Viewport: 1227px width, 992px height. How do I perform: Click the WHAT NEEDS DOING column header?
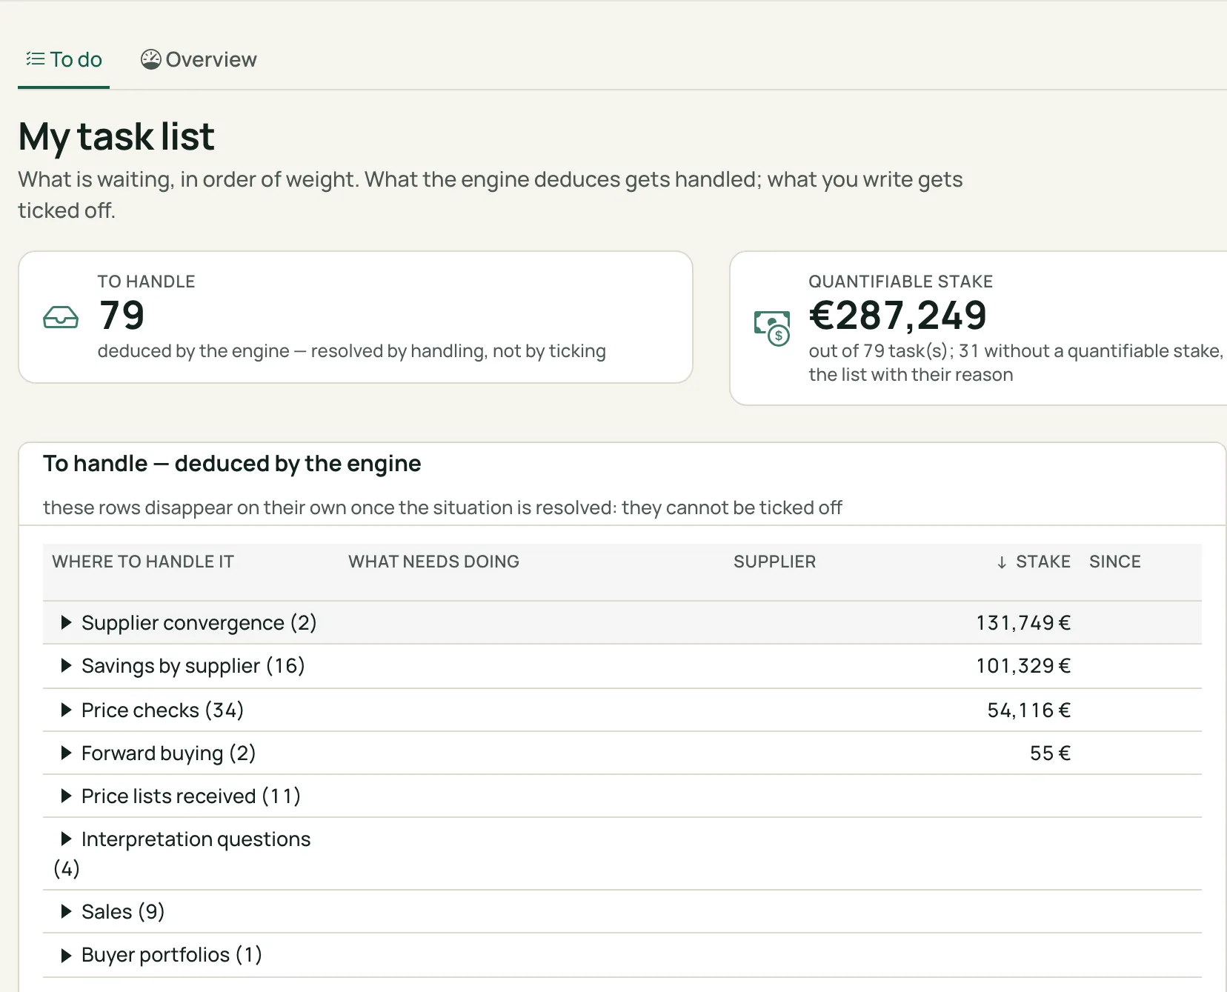(x=433, y=562)
